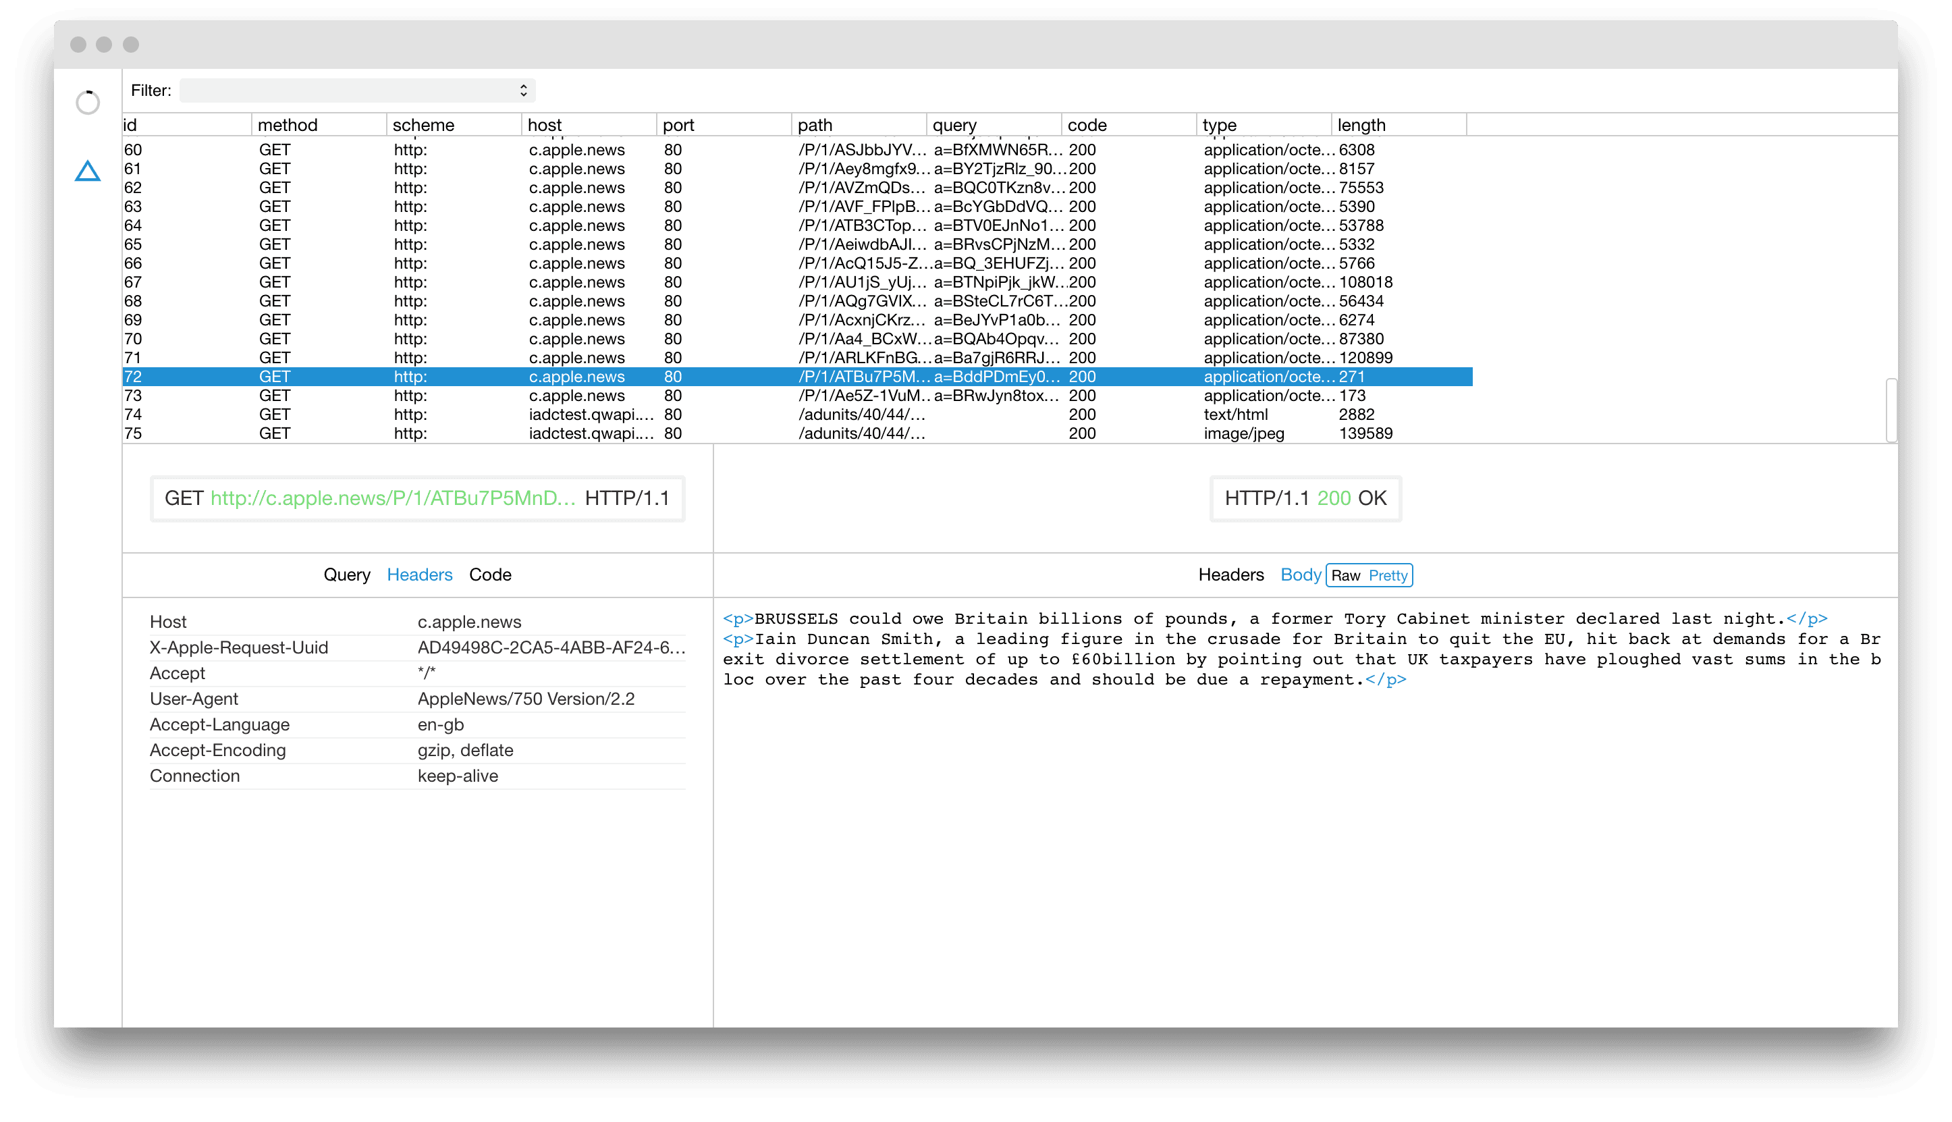1952x1122 pixels.
Task: Click the Connection value keep-alive
Action: coord(458,775)
